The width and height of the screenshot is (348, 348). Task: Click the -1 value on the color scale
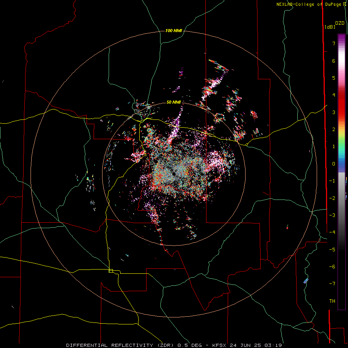(x=332, y=181)
